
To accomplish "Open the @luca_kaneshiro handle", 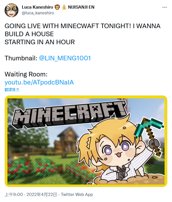I will [38, 13].
